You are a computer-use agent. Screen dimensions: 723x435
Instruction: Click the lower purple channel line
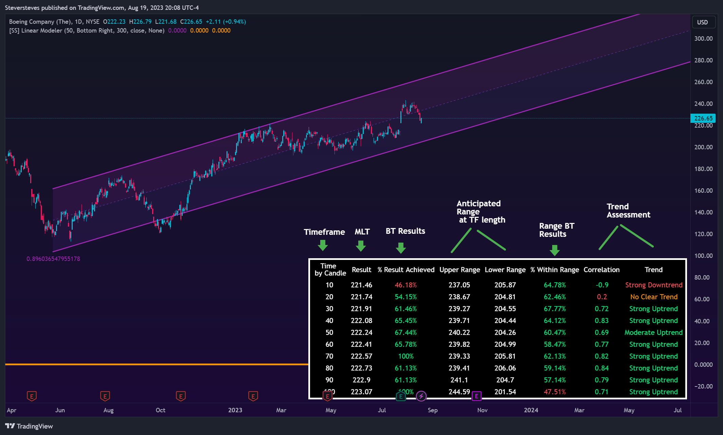[372, 157]
